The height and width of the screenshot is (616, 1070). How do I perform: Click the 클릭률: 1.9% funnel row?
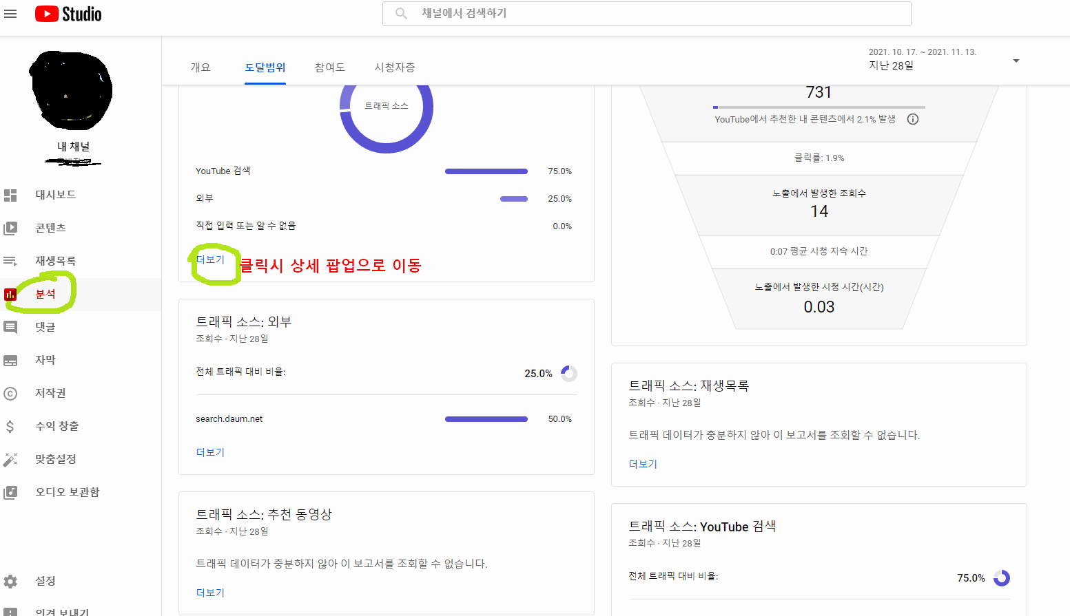[x=819, y=158]
